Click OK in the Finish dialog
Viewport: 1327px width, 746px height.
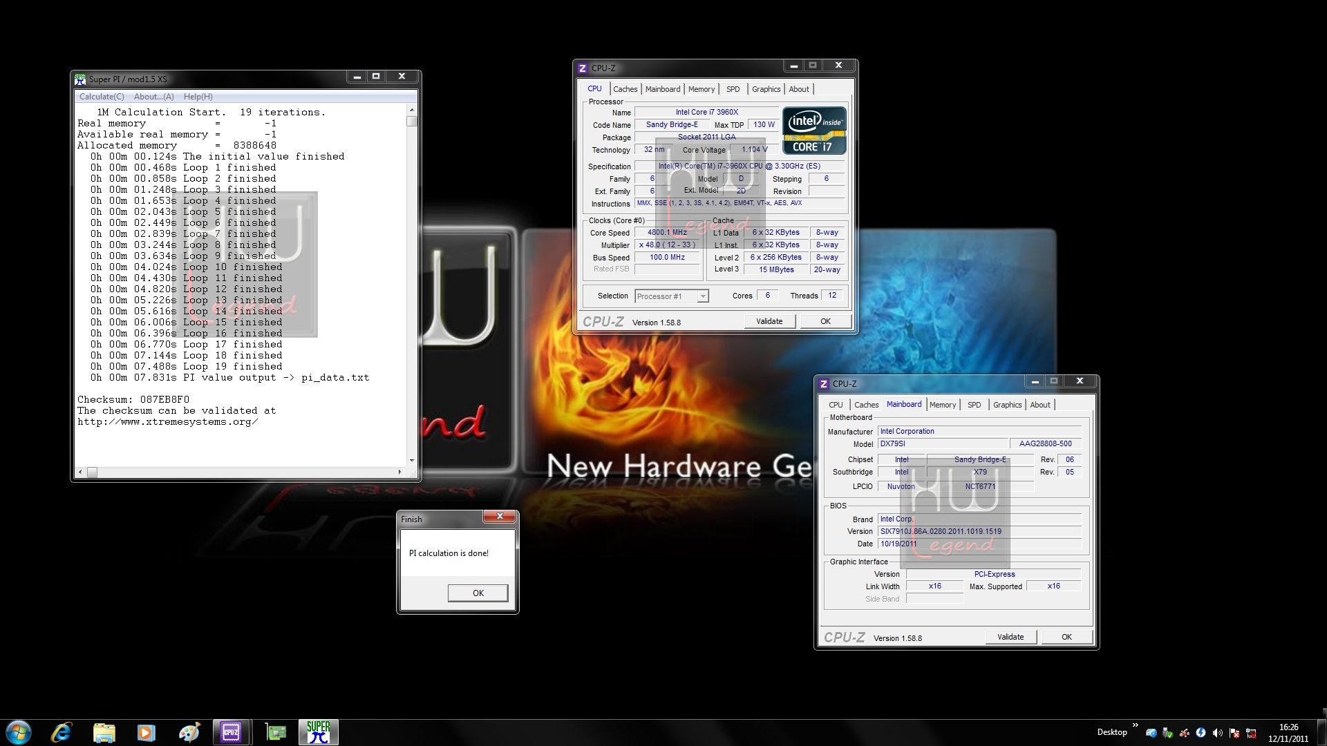click(x=478, y=593)
